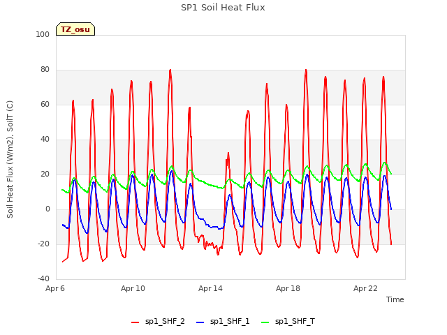The width and height of the screenshot is (447, 335).
Task: Click the Apr 18 x-axis label
Action: [288, 288]
